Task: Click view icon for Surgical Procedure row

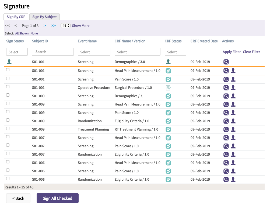Action: (x=226, y=88)
